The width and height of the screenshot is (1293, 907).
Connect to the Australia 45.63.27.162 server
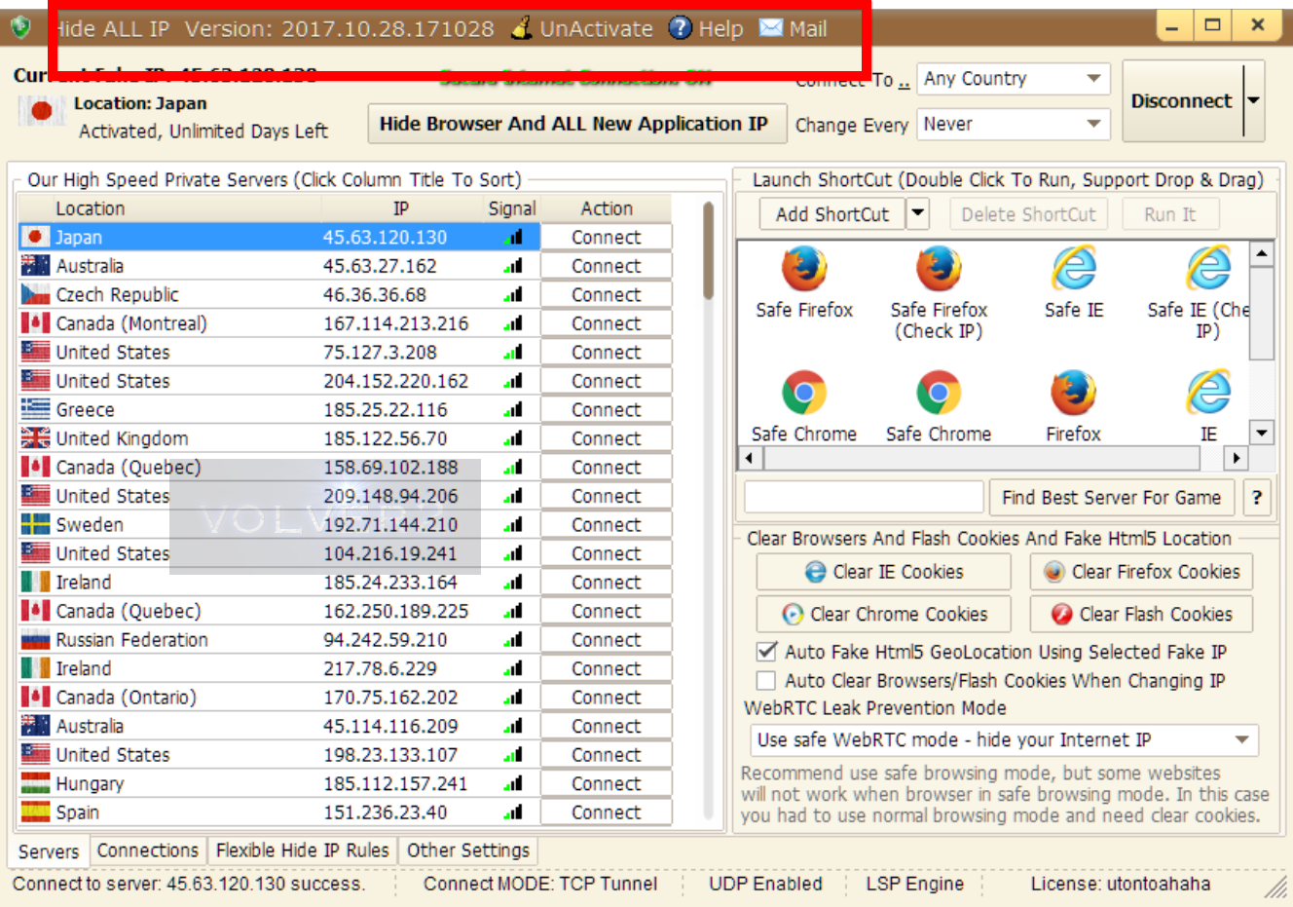[606, 266]
